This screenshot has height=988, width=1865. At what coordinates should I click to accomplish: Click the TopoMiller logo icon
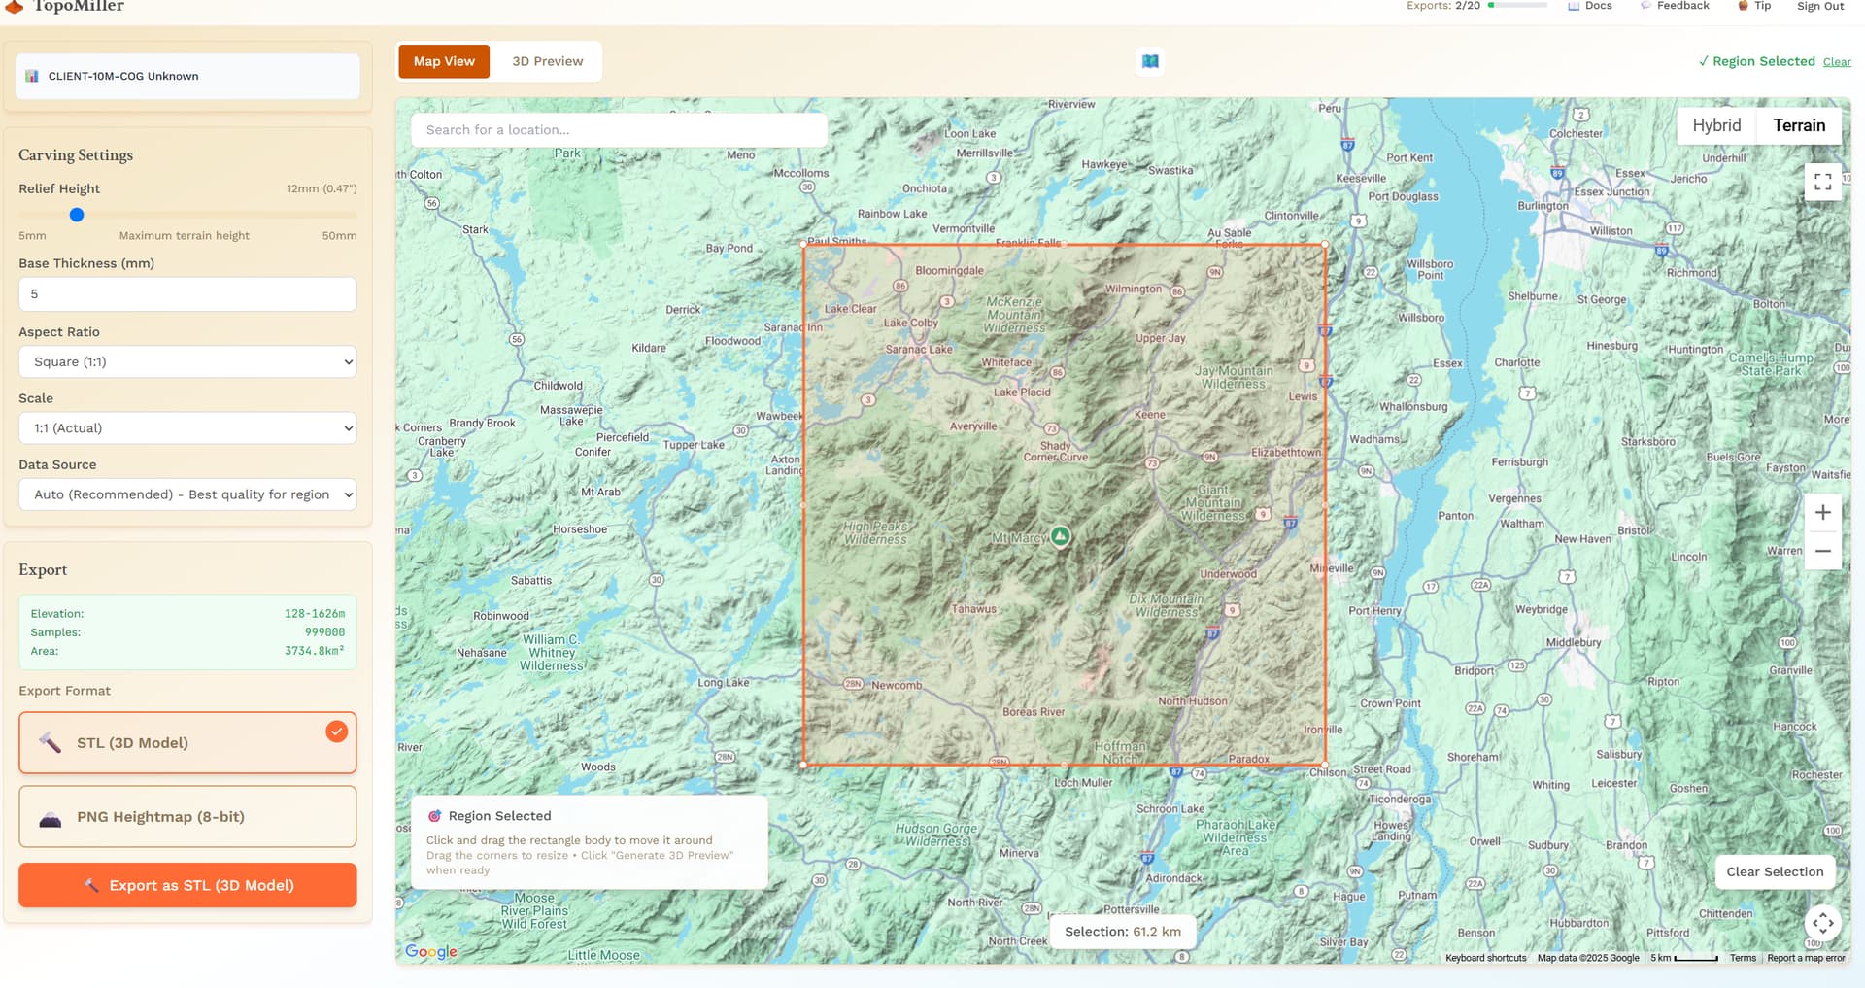[x=14, y=7]
